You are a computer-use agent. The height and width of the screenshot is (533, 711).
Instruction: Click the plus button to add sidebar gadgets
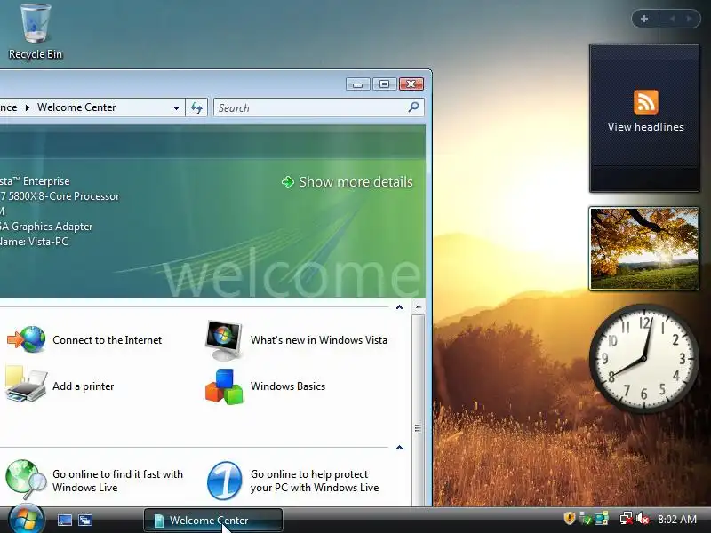click(644, 19)
